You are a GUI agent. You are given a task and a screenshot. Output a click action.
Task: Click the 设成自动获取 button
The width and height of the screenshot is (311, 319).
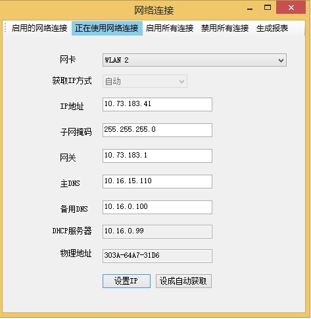(x=183, y=281)
